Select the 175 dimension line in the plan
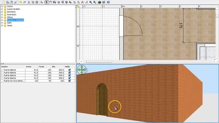The width and height of the screenshot is (219, 123). click(183, 26)
